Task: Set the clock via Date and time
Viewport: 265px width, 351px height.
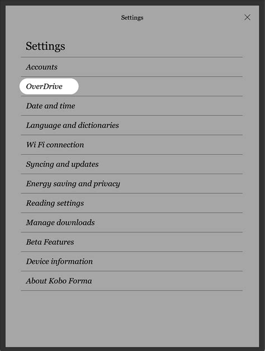Action: (x=132, y=106)
